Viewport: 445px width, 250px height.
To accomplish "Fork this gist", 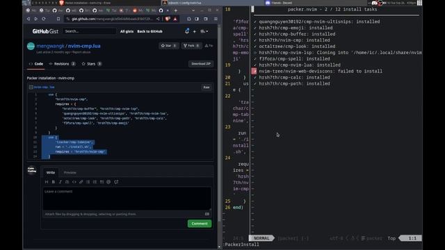I will 191,46.
